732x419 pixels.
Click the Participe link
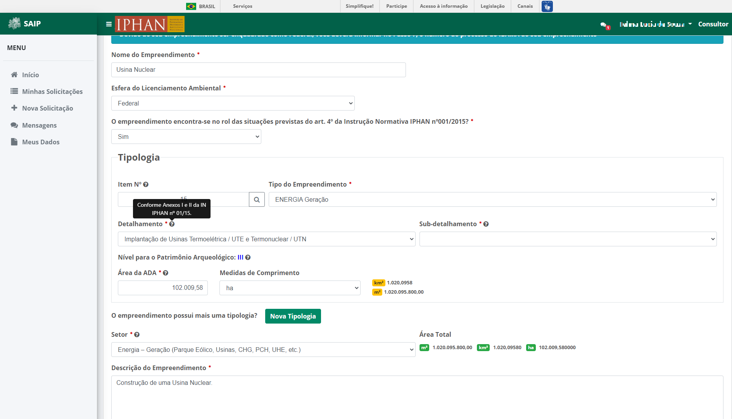pyautogui.click(x=397, y=6)
